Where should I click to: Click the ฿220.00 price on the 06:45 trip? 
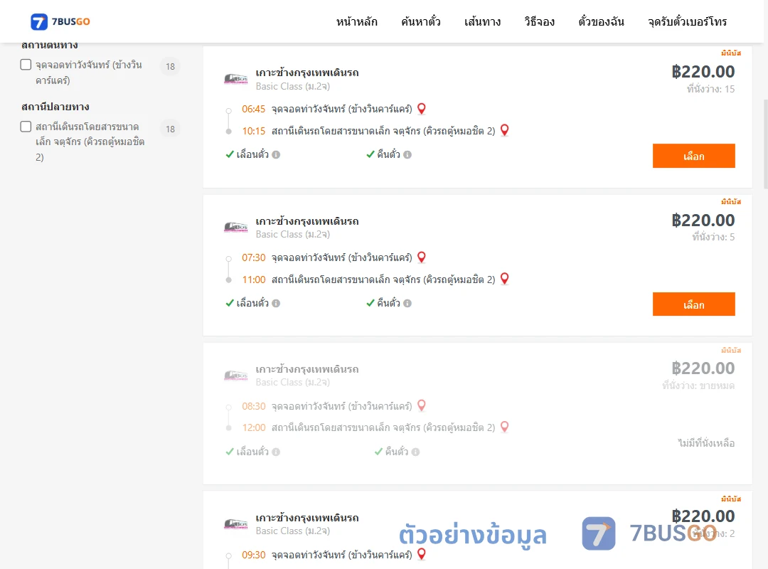[x=703, y=72]
